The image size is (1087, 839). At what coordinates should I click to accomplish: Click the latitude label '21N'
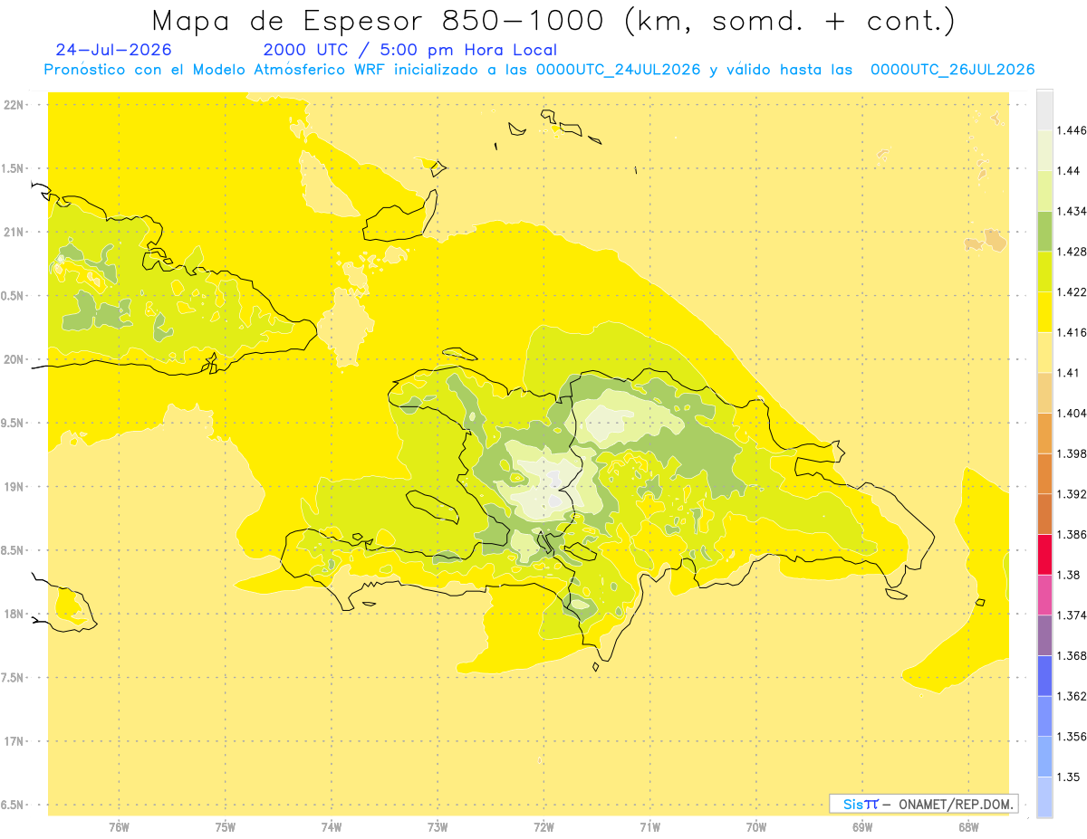14,232
